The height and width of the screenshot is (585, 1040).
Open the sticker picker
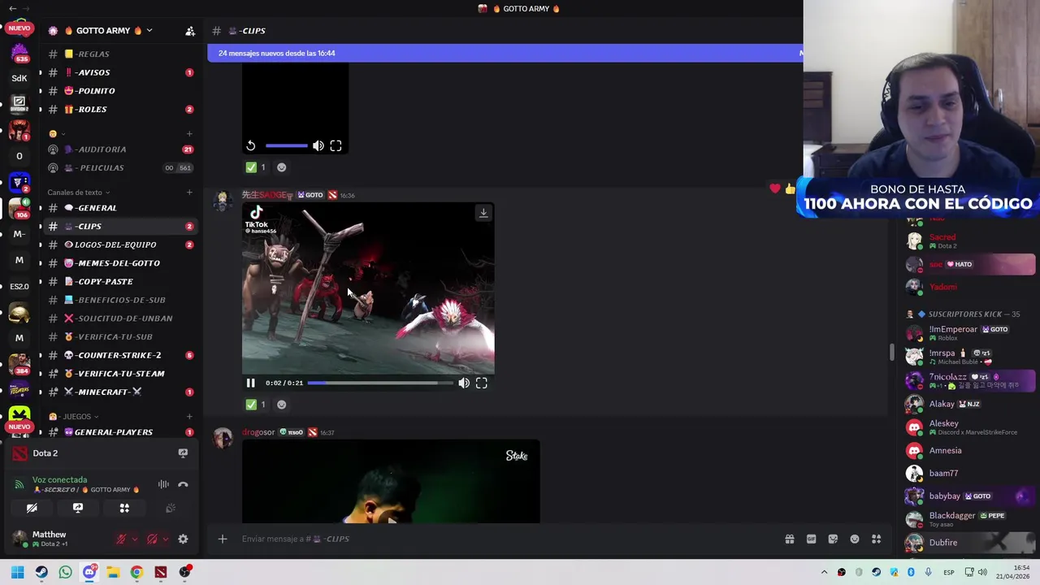pos(833,539)
